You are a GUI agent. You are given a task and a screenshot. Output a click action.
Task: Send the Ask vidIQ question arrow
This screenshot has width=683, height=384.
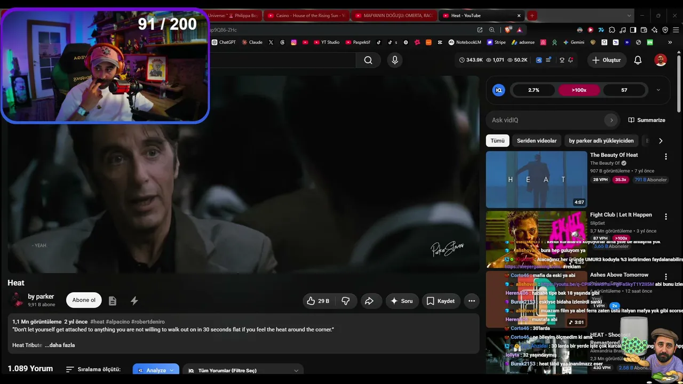(x=611, y=120)
